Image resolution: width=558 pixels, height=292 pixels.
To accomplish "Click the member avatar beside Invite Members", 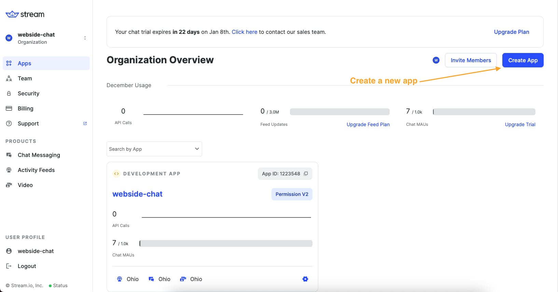I will click(436, 60).
